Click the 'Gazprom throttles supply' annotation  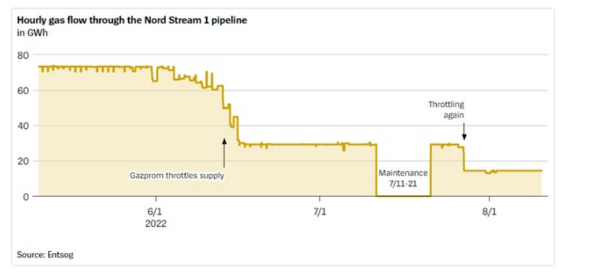point(177,175)
